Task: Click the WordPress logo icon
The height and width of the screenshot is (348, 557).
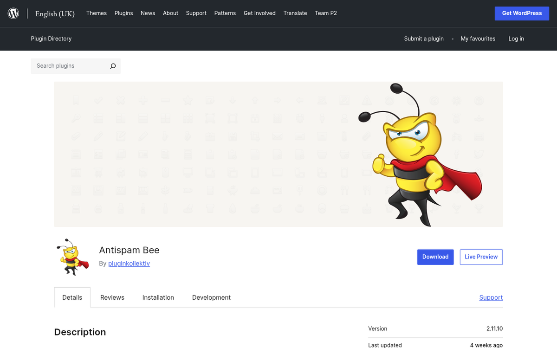Action: click(13, 13)
